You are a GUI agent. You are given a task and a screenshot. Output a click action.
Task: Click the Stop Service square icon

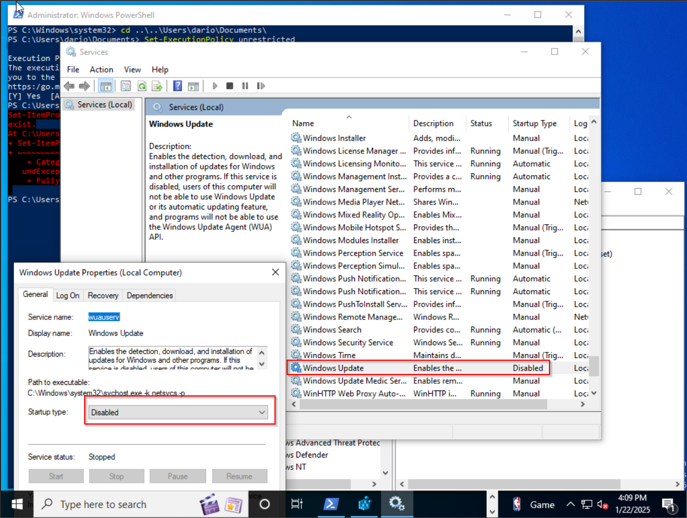[x=230, y=86]
